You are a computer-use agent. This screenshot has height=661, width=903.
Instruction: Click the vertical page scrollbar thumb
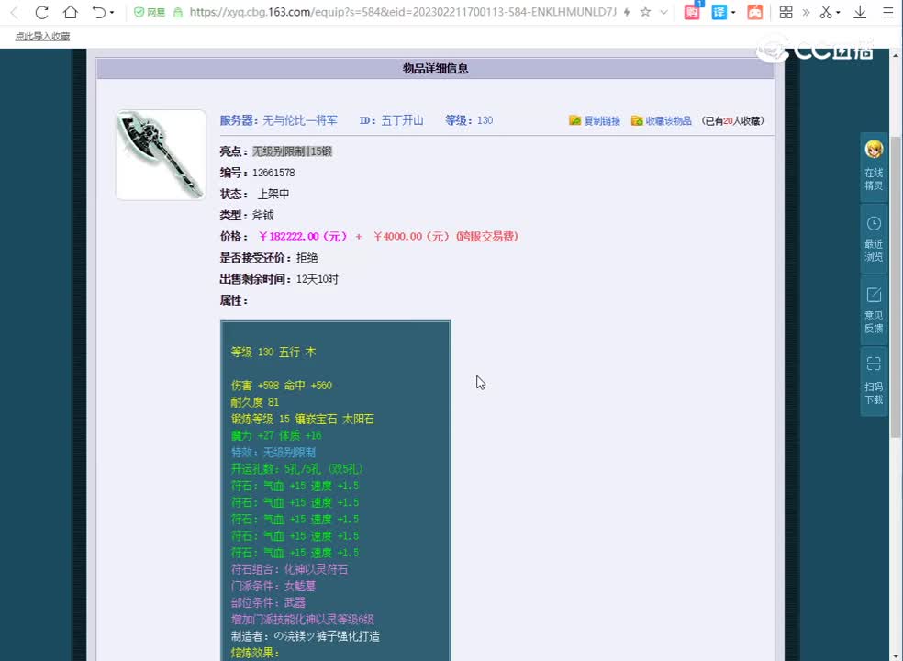pos(896,287)
